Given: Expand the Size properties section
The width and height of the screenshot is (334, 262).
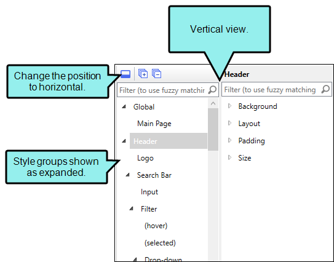Looking at the screenshot, I should pos(229,157).
